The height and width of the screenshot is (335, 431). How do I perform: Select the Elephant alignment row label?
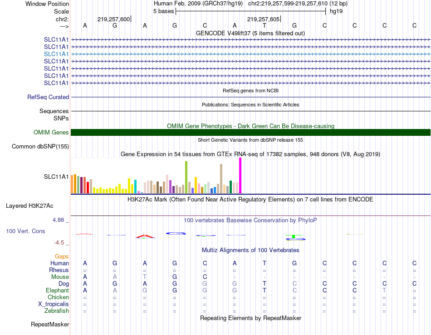(57, 290)
